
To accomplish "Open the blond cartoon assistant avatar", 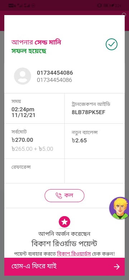I will tap(119, 208).
